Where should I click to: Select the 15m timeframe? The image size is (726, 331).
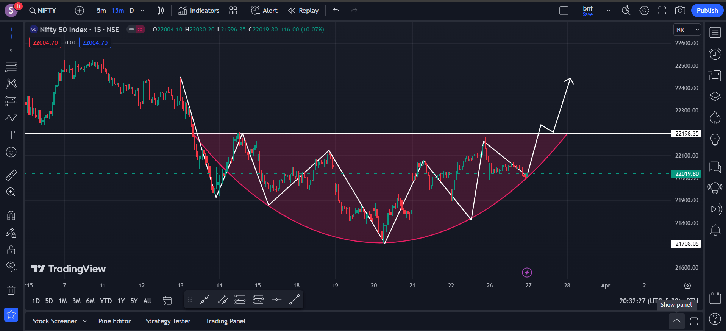(x=118, y=11)
